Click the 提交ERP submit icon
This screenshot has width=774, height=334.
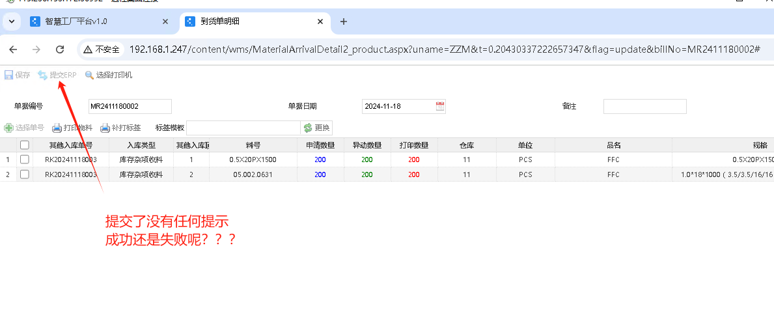pos(43,75)
